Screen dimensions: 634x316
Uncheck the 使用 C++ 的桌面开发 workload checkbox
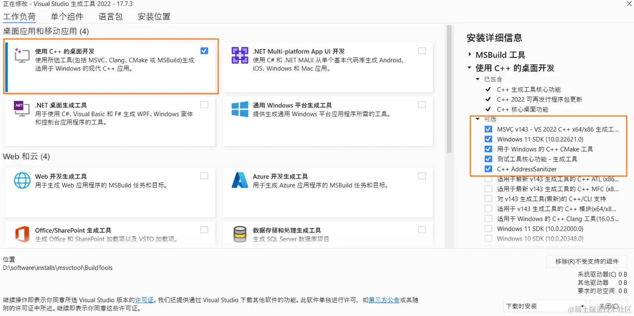point(204,51)
